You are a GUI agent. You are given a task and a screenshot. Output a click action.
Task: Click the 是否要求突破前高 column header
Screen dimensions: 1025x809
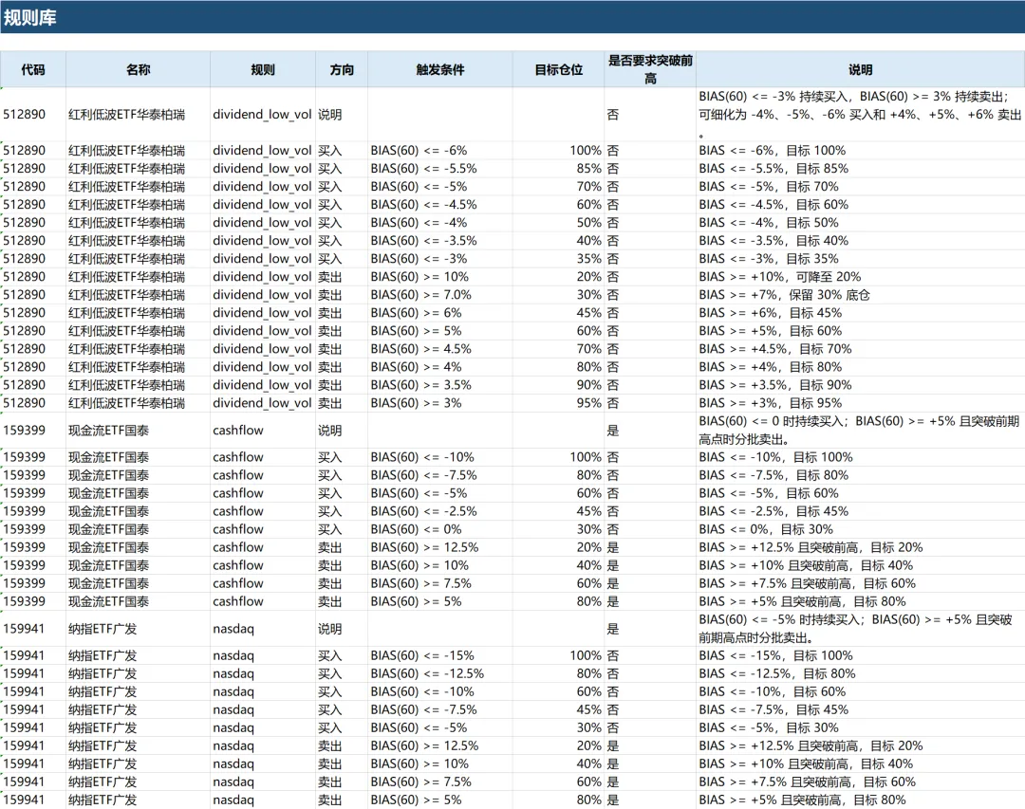650,69
